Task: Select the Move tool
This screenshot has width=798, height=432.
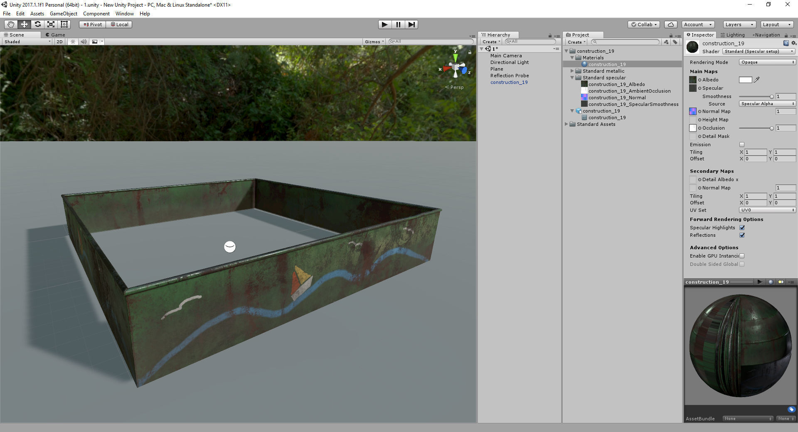Action: [24, 25]
